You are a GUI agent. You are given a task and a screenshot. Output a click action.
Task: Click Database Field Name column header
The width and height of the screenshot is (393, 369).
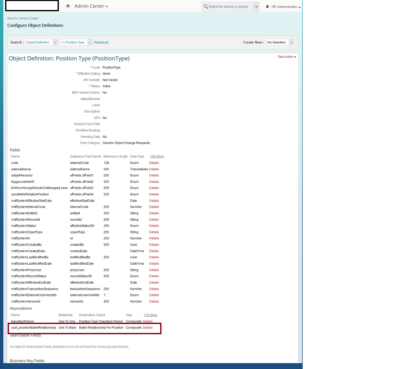coord(85,156)
